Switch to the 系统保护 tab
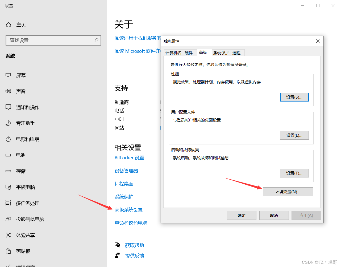 [x=221, y=53]
